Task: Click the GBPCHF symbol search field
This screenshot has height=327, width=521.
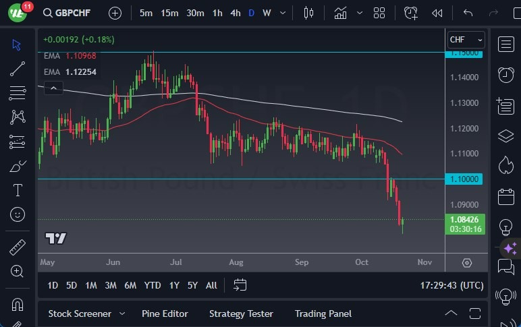Action: [67, 13]
